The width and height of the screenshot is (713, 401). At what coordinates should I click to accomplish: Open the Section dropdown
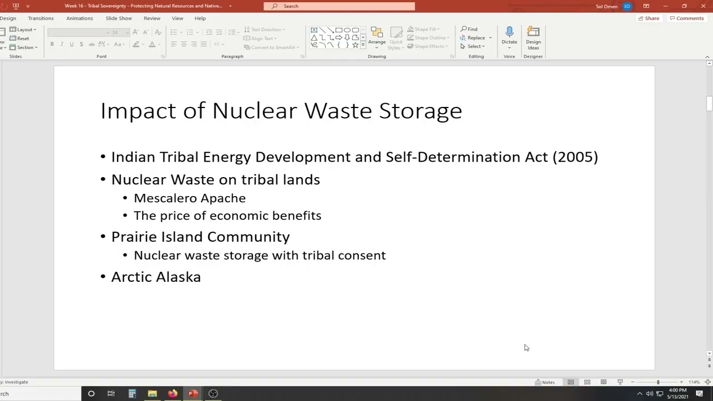point(23,47)
